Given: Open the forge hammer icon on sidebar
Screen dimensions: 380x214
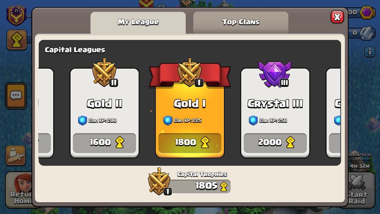Looking at the screenshot, I should 16,156.
